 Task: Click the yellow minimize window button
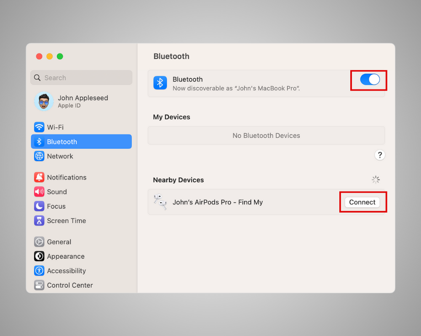pos(50,56)
